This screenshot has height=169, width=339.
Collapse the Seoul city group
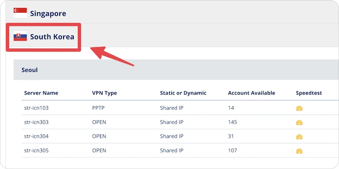30,70
